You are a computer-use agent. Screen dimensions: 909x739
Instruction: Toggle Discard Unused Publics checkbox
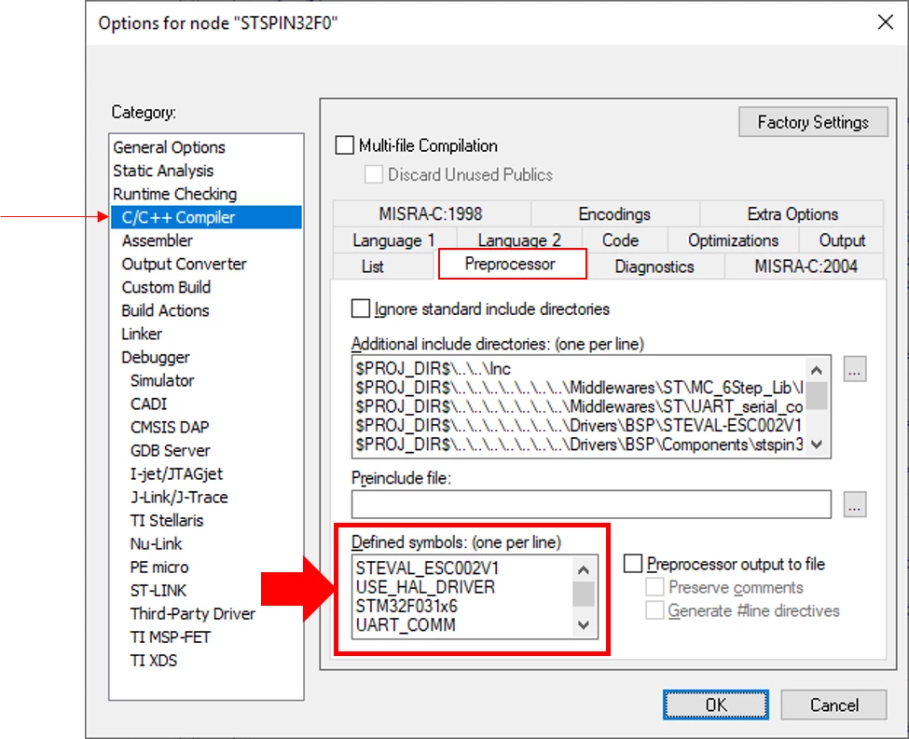373,174
